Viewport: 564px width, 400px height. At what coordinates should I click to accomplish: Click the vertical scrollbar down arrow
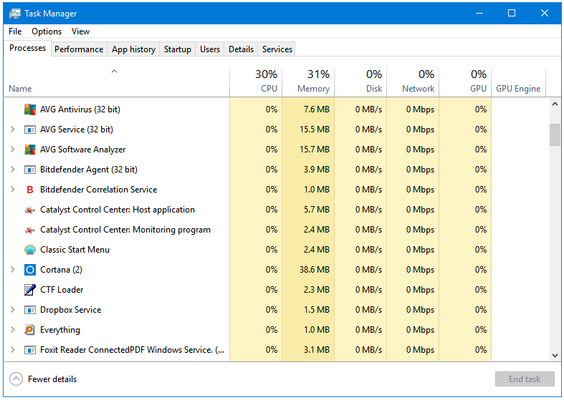pos(555,355)
